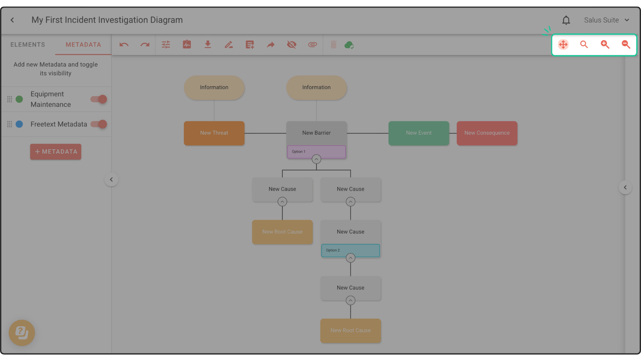Click the blue Freetext Metadata color dot
The image size is (641, 361).
click(19, 124)
